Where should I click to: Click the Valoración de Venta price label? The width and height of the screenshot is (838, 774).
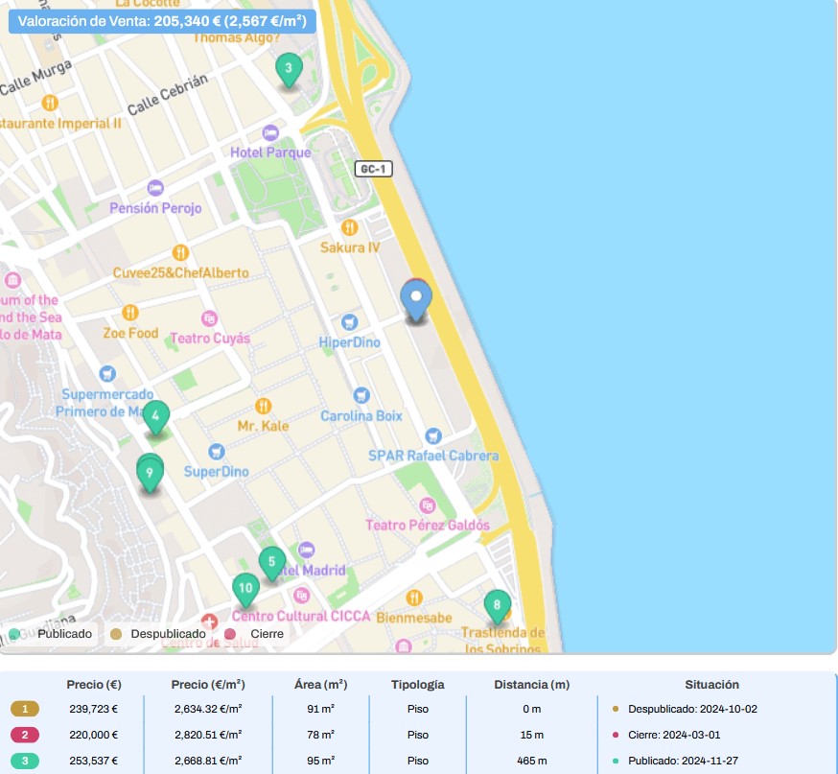click(162, 20)
